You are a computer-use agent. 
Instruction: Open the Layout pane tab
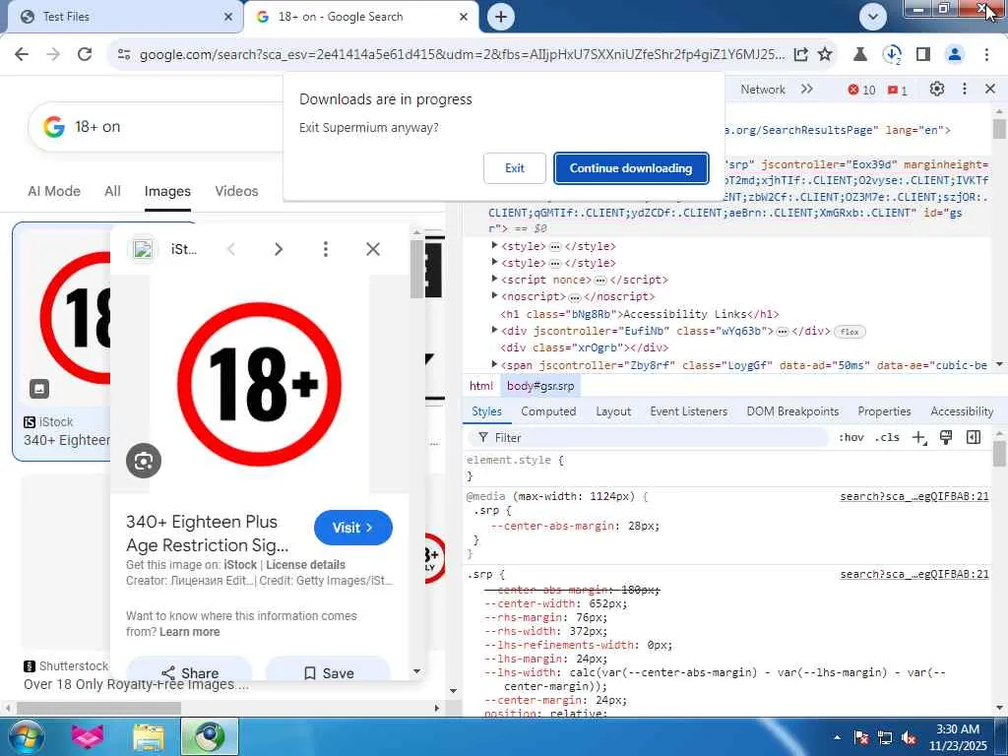click(x=613, y=411)
